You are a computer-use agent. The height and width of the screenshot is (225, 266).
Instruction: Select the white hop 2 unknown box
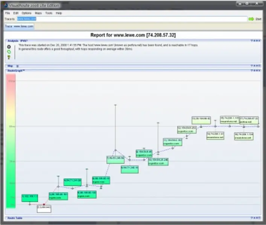(x=44, y=209)
